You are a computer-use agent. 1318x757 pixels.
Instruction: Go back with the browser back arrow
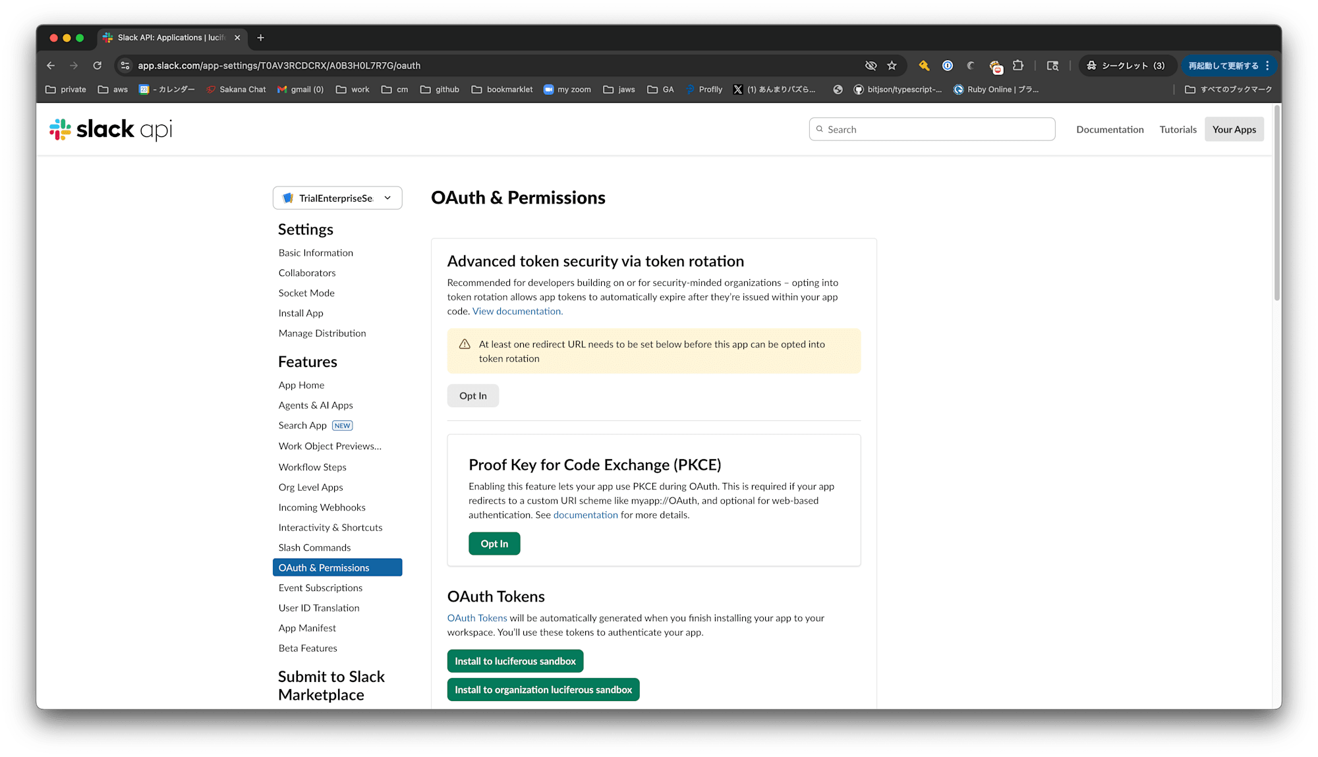(x=51, y=65)
